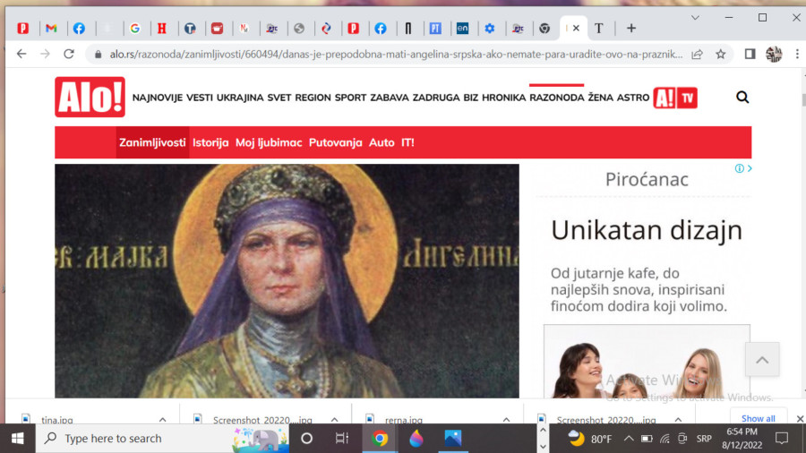Open the Windows Start menu
Image resolution: width=806 pixels, height=453 pixels.
[18, 439]
